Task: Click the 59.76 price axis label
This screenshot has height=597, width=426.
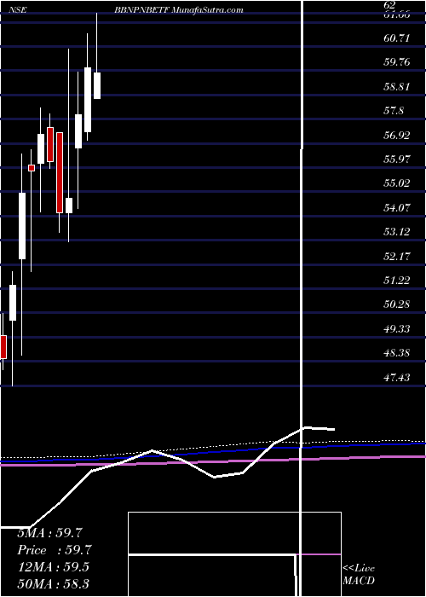Action: tap(397, 62)
